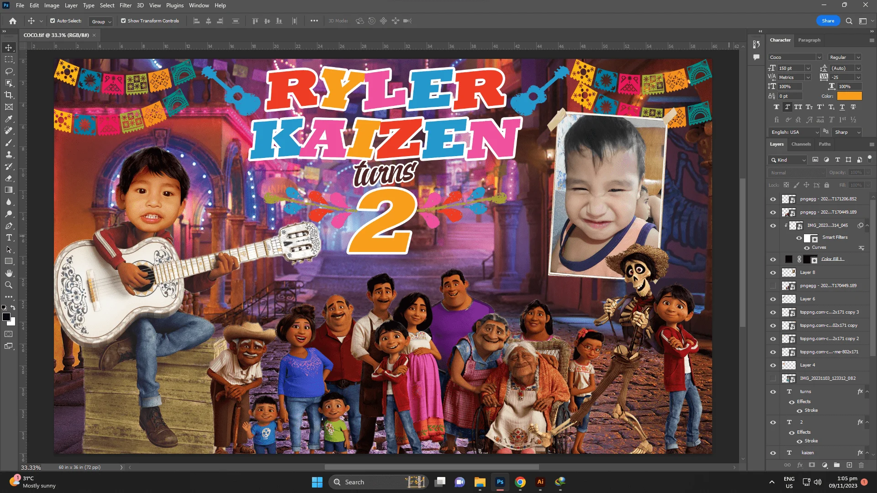Image resolution: width=877 pixels, height=493 pixels.
Task: Create a new group folder icon
Action: [x=837, y=465]
